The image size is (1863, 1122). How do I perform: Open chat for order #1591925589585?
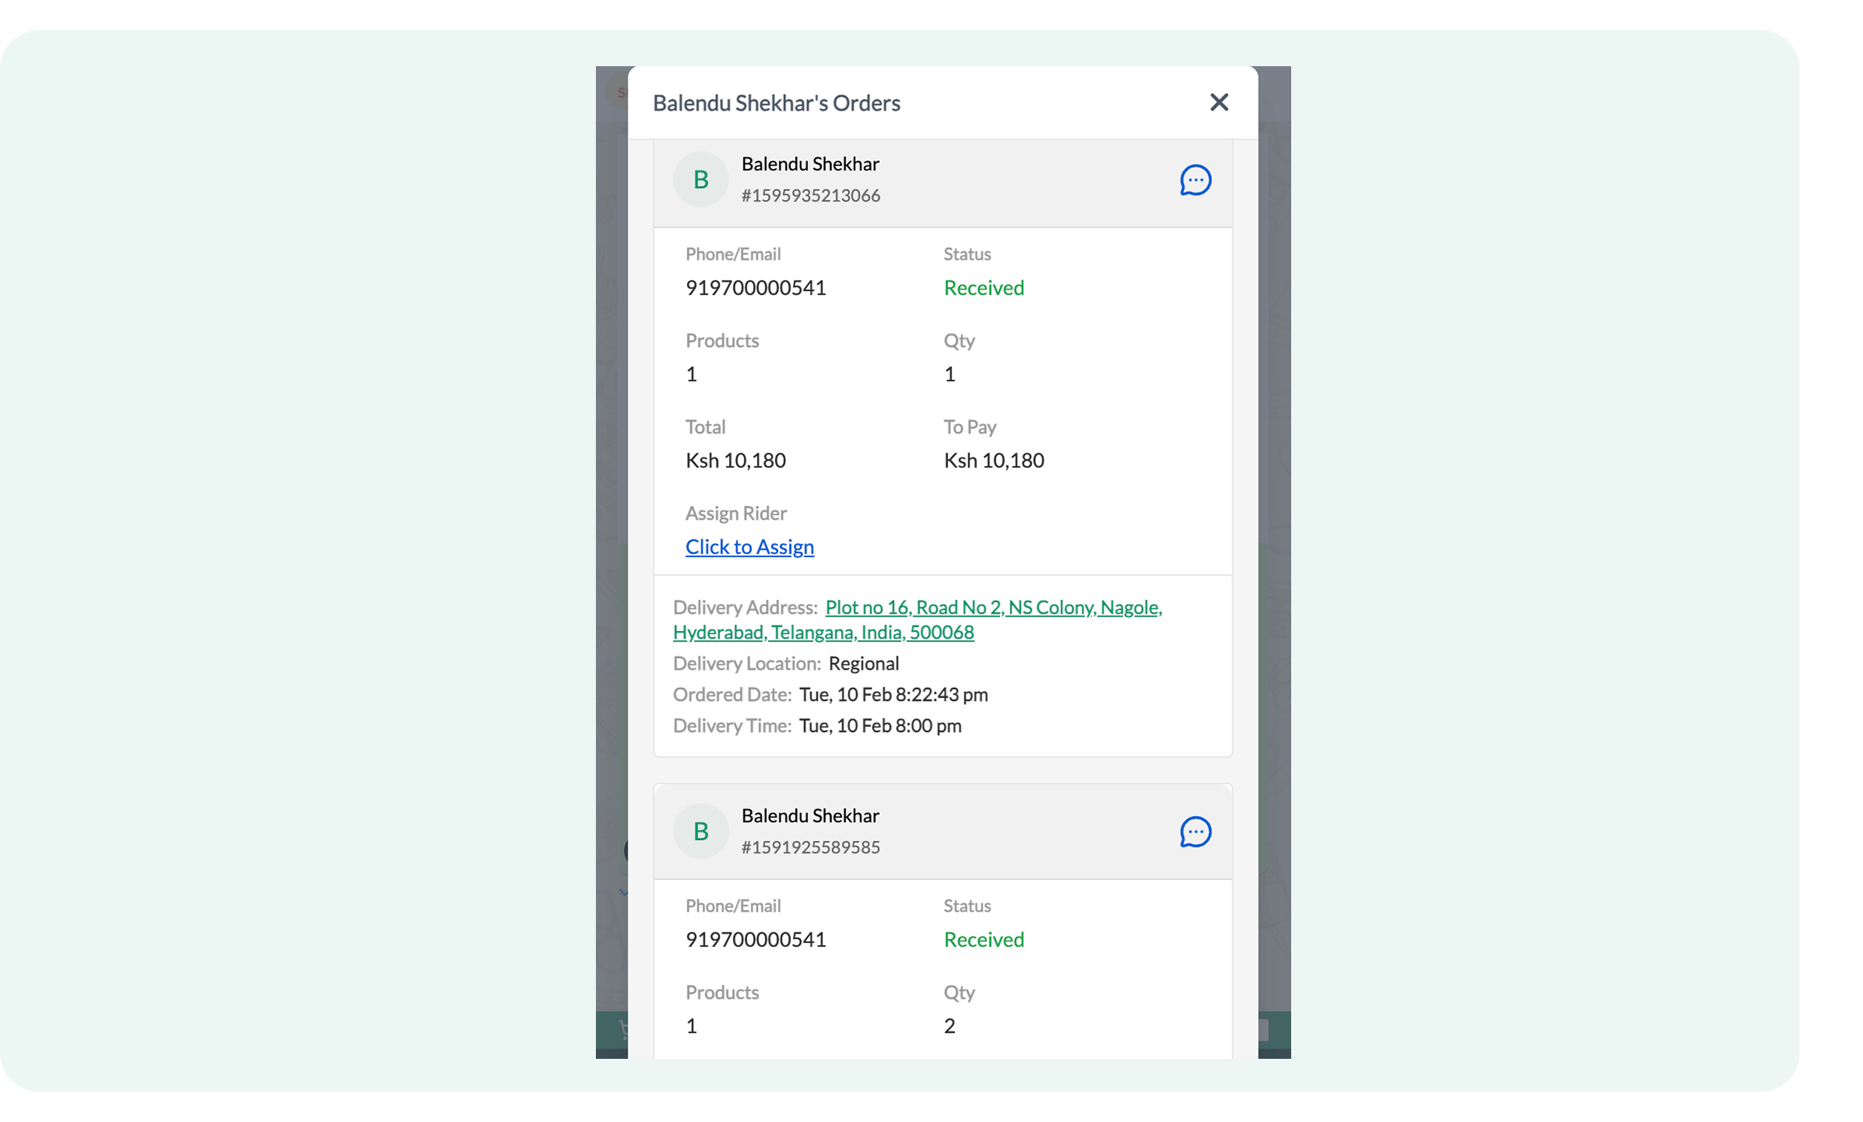coord(1195,832)
